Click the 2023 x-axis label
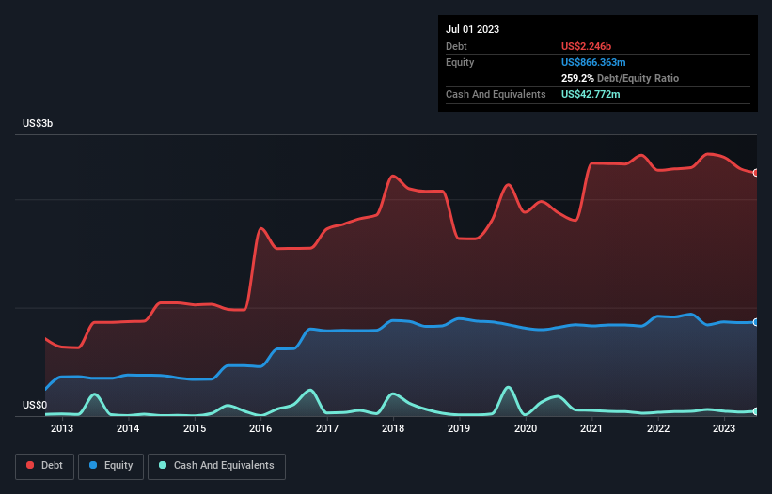The height and width of the screenshot is (494, 772). 724,428
